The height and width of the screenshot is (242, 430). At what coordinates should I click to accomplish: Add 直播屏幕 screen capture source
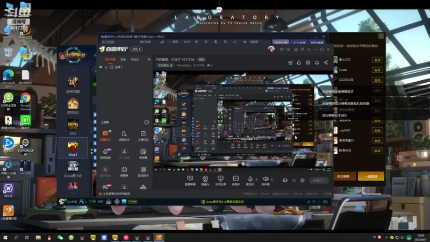[x=190, y=181]
